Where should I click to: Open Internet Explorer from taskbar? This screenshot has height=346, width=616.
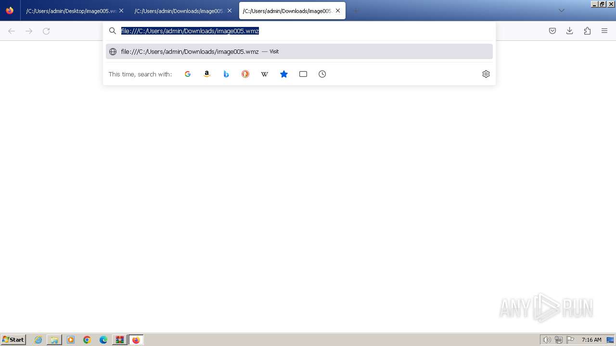click(x=38, y=340)
